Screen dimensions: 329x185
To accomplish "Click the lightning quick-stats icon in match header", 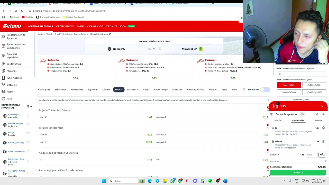I will click(154, 49).
